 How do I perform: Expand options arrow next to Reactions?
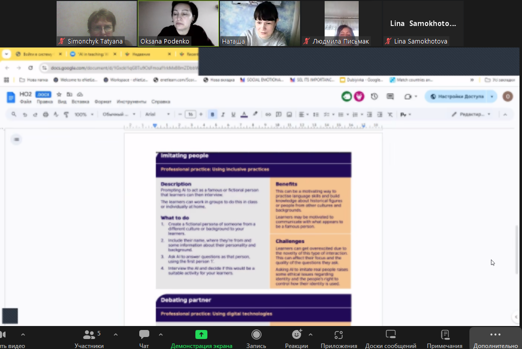point(311,334)
